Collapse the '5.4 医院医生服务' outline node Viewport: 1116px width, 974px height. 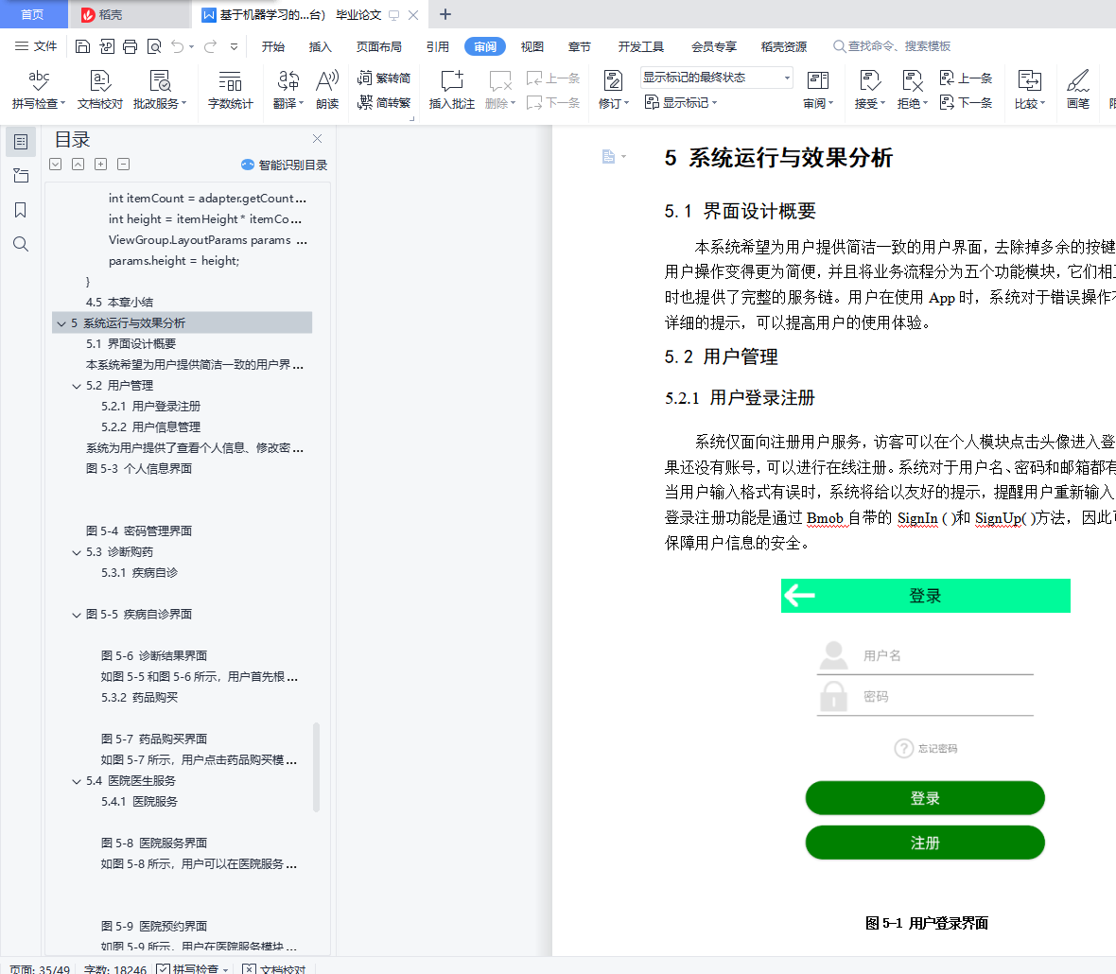coord(77,782)
